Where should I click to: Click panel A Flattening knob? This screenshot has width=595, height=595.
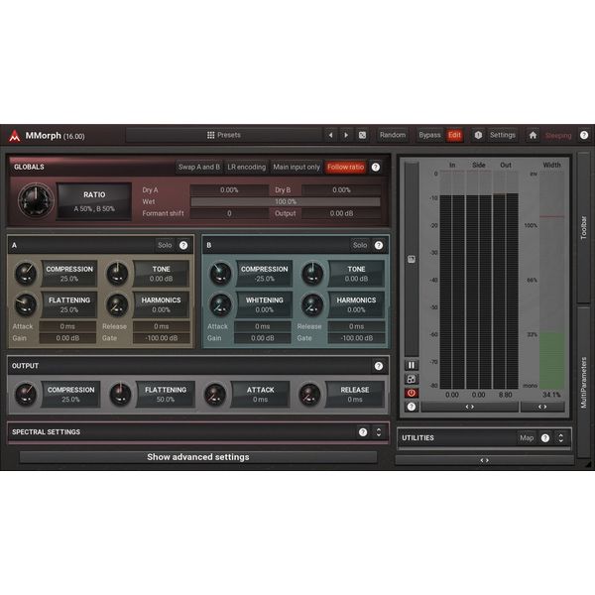26,304
